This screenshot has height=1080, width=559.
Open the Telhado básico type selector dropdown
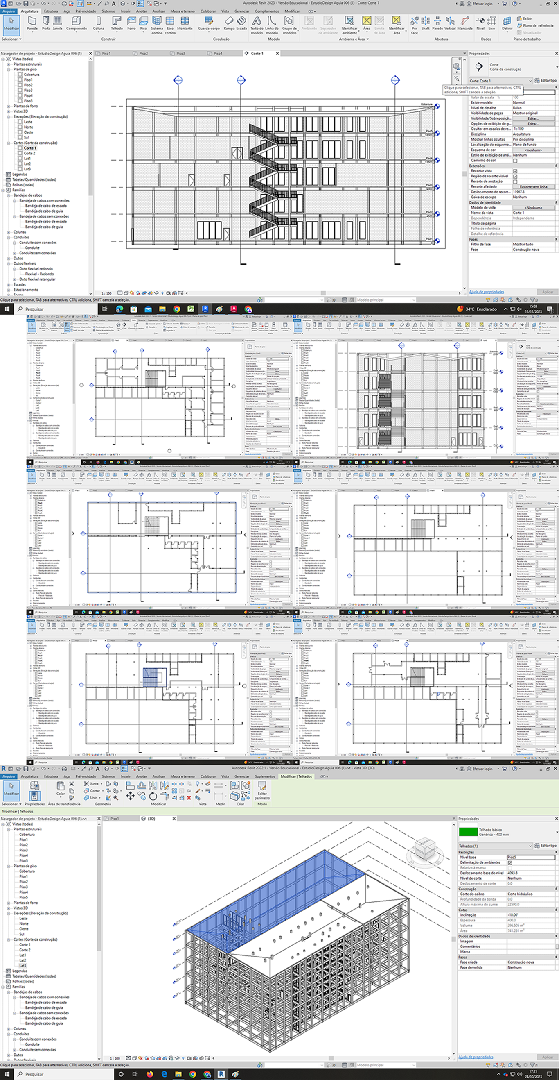tap(557, 832)
